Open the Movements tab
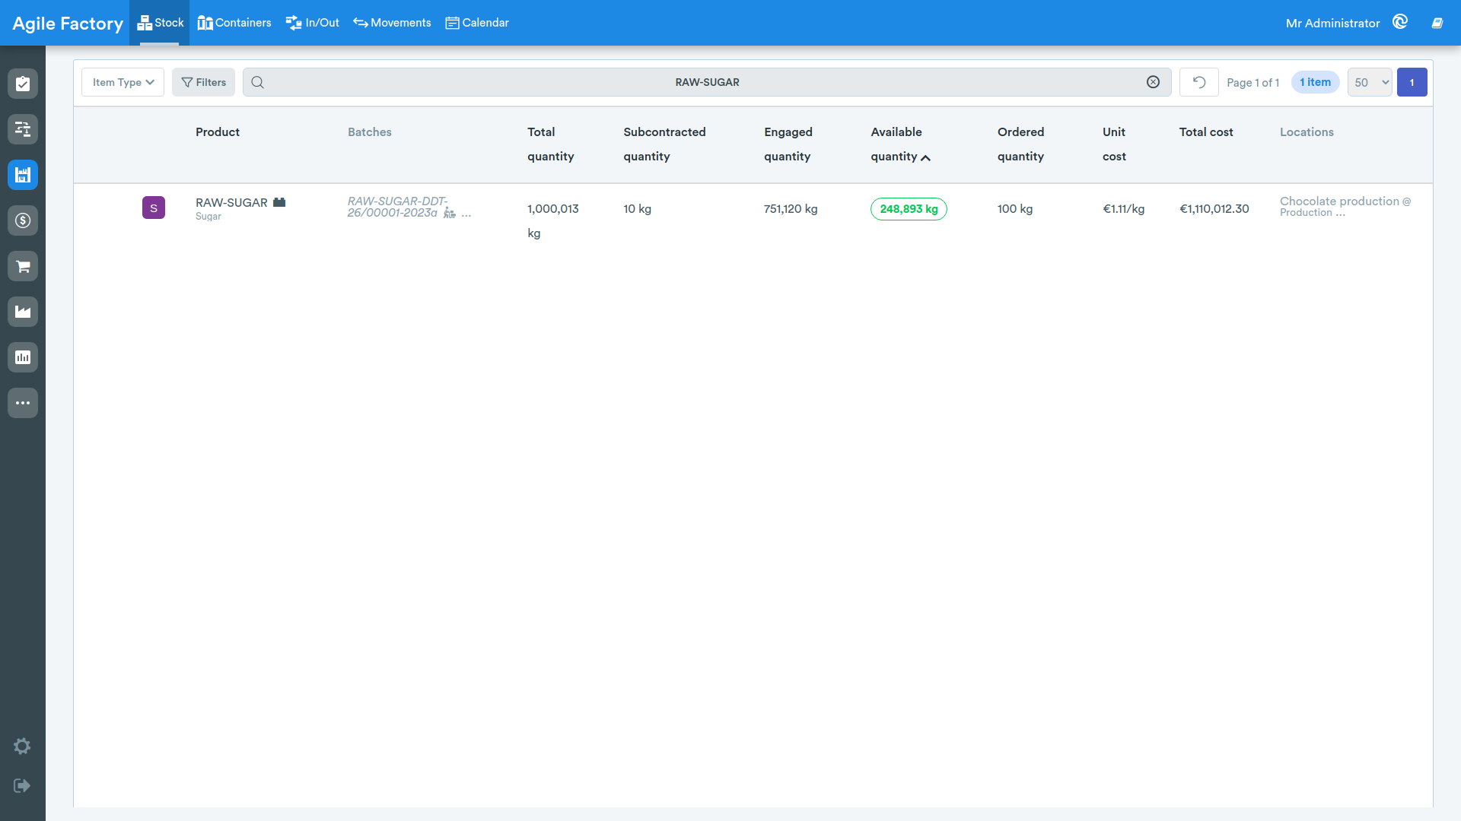The width and height of the screenshot is (1461, 821). [392, 23]
